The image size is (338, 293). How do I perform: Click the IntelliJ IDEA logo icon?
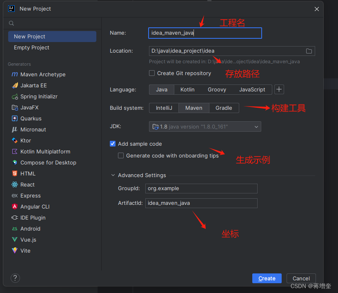pos(11,9)
